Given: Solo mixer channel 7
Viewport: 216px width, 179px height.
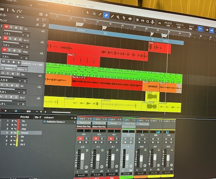Looking at the screenshot, I should (x=171, y=139).
